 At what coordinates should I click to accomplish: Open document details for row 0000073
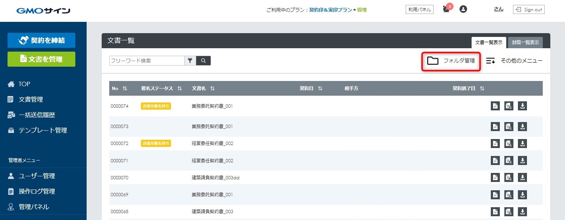coord(495,127)
